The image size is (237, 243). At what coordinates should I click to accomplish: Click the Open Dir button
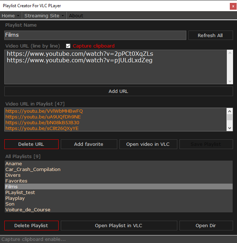coord(206,225)
